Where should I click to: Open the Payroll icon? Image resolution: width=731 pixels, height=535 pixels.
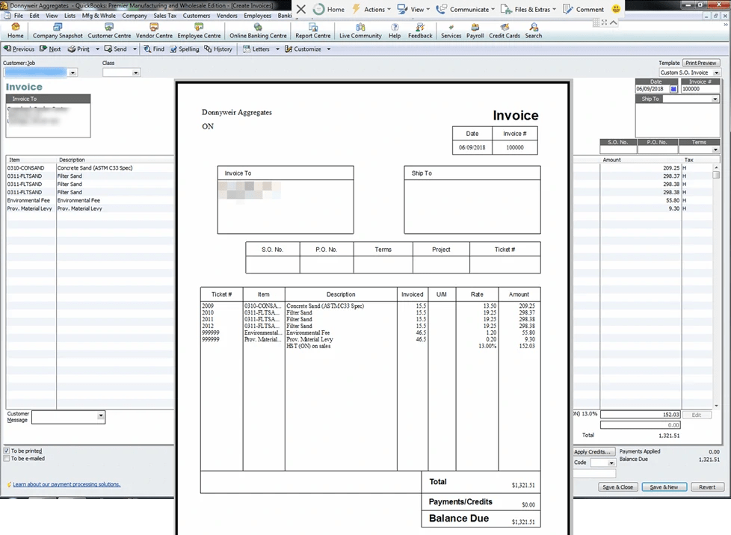coord(475,31)
